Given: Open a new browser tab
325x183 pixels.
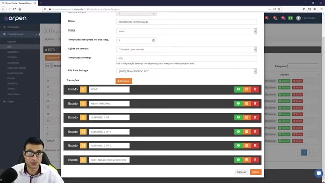Looking at the screenshot, I should pyautogui.click(x=41, y=3).
